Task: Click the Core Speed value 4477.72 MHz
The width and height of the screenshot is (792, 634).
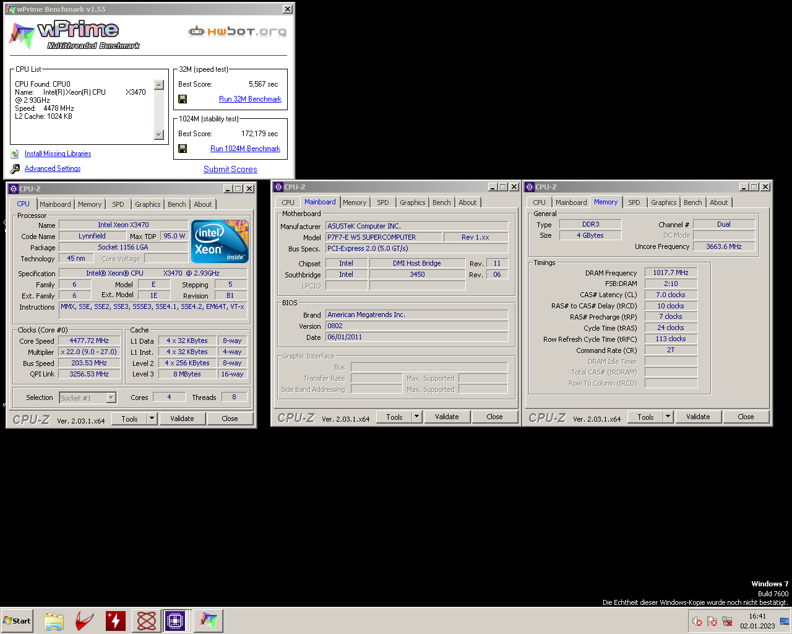Action: [90, 341]
